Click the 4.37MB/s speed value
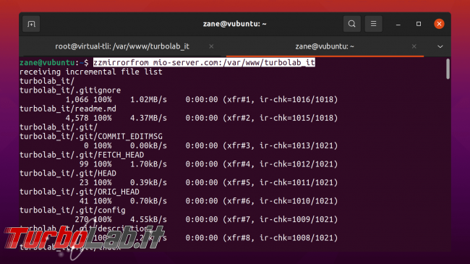 [148, 118]
